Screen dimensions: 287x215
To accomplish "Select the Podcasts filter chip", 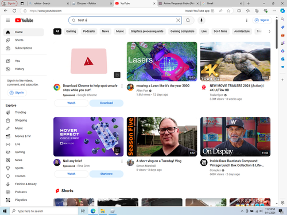I will [89, 32].
